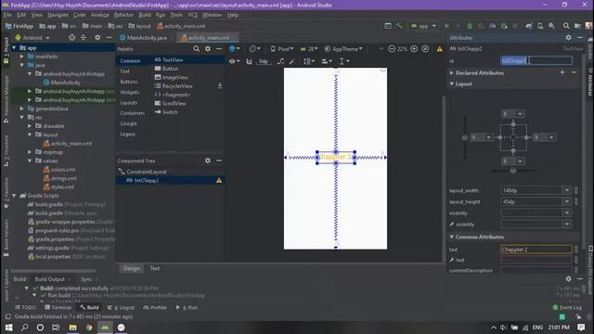Image resolution: width=594 pixels, height=334 pixels.
Task: Open AppTheme dropdown
Action: click(343, 49)
